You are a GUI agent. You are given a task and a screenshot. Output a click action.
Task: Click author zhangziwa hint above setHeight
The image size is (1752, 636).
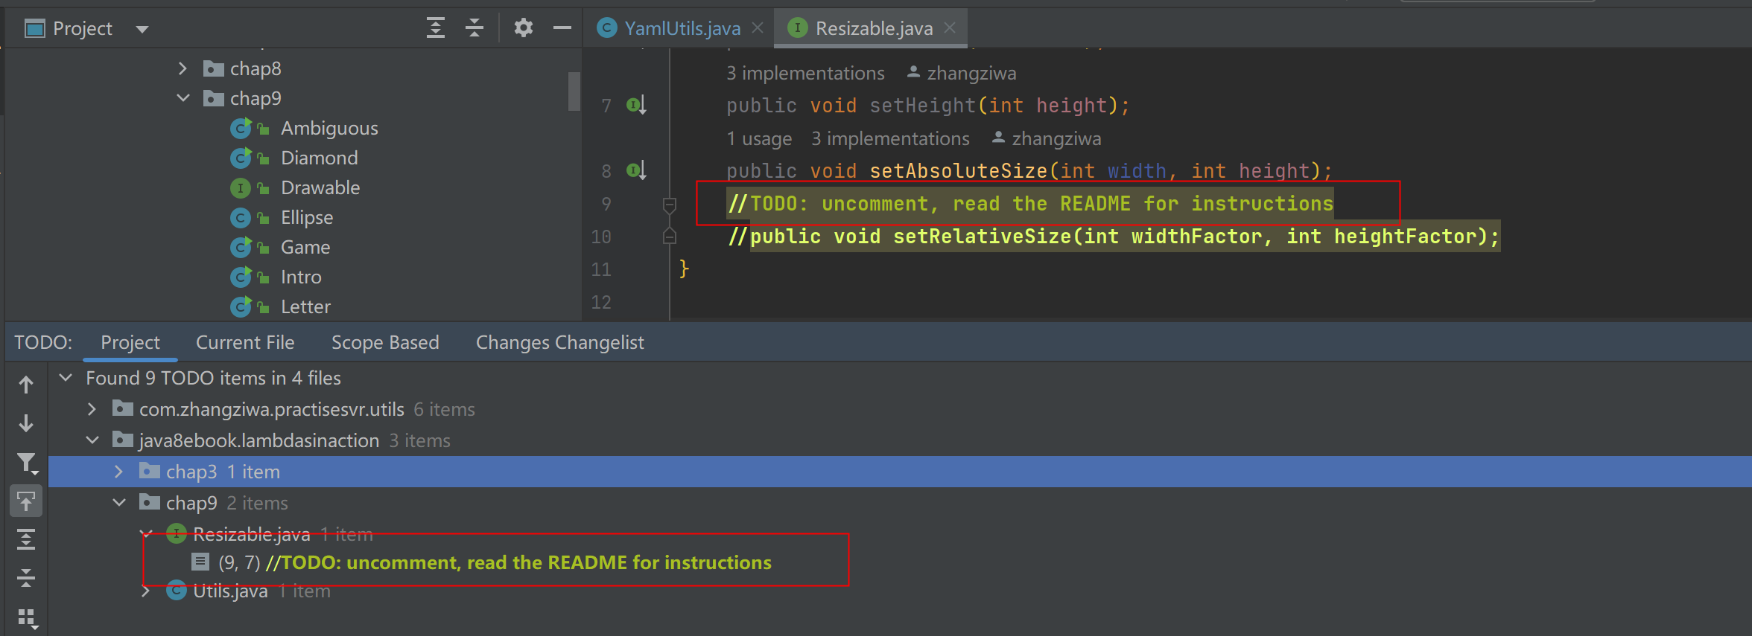click(962, 73)
